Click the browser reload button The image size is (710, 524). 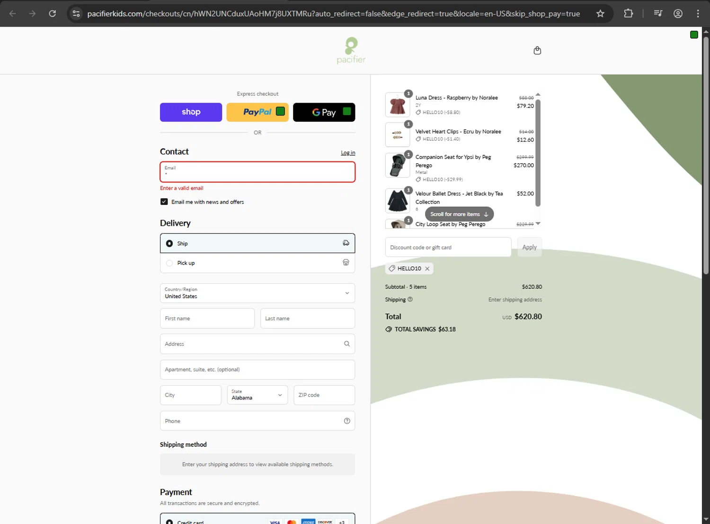pyautogui.click(x=53, y=14)
